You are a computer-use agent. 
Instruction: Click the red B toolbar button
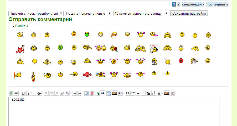tap(92, 93)
